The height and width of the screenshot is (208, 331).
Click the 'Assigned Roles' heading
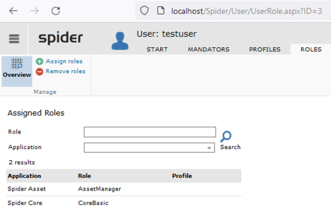coord(36,113)
